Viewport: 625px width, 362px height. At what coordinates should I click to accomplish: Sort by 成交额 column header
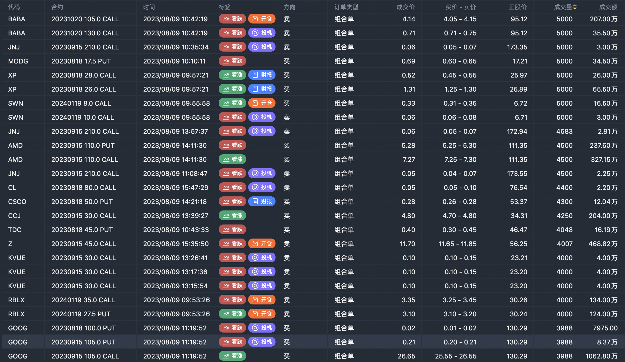click(x=608, y=7)
